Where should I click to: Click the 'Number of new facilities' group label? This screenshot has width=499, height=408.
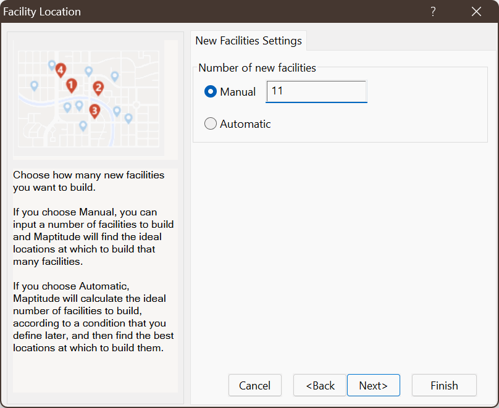coord(257,68)
